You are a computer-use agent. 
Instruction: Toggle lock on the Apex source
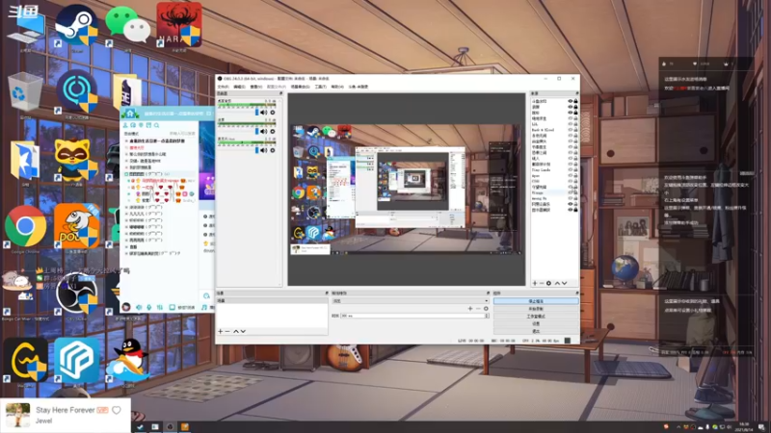point(575,176)
